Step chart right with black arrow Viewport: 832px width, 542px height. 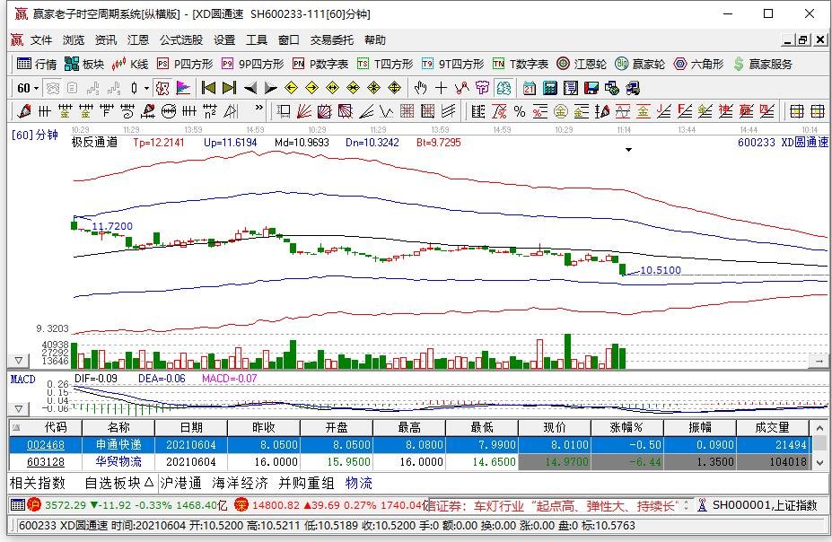(271, 88)
